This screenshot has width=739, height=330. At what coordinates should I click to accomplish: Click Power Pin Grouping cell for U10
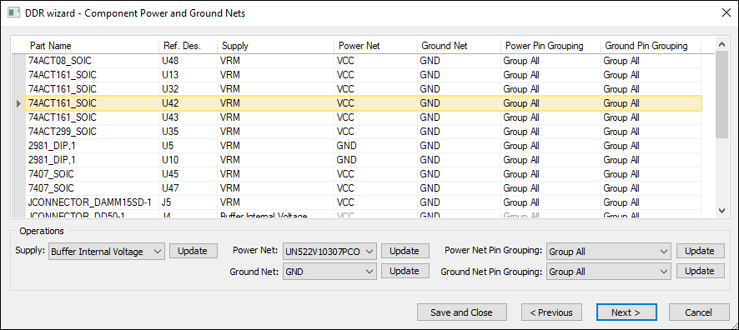click(551, 160)
